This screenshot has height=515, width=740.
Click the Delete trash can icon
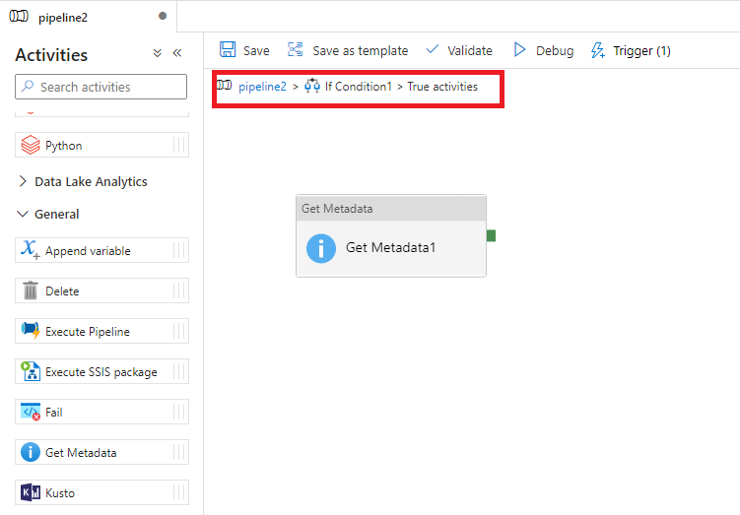click(x=31, y=290)
